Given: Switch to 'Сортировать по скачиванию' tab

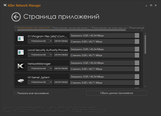Looking at the screenshot, I should pyautogui.click(x=109, y=27).
